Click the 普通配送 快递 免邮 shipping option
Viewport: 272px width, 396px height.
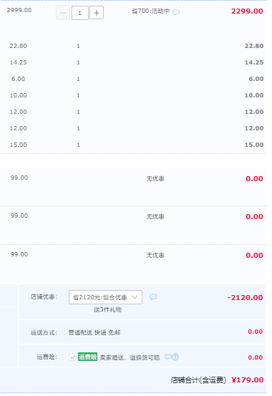(94, 332)
